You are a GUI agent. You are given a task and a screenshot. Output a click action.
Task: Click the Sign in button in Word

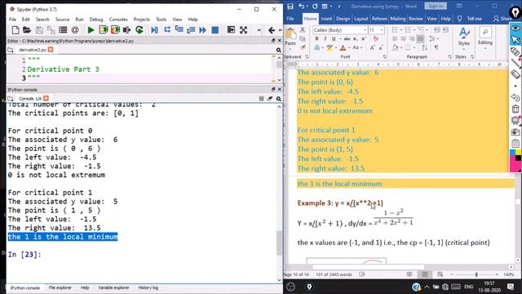436,6
